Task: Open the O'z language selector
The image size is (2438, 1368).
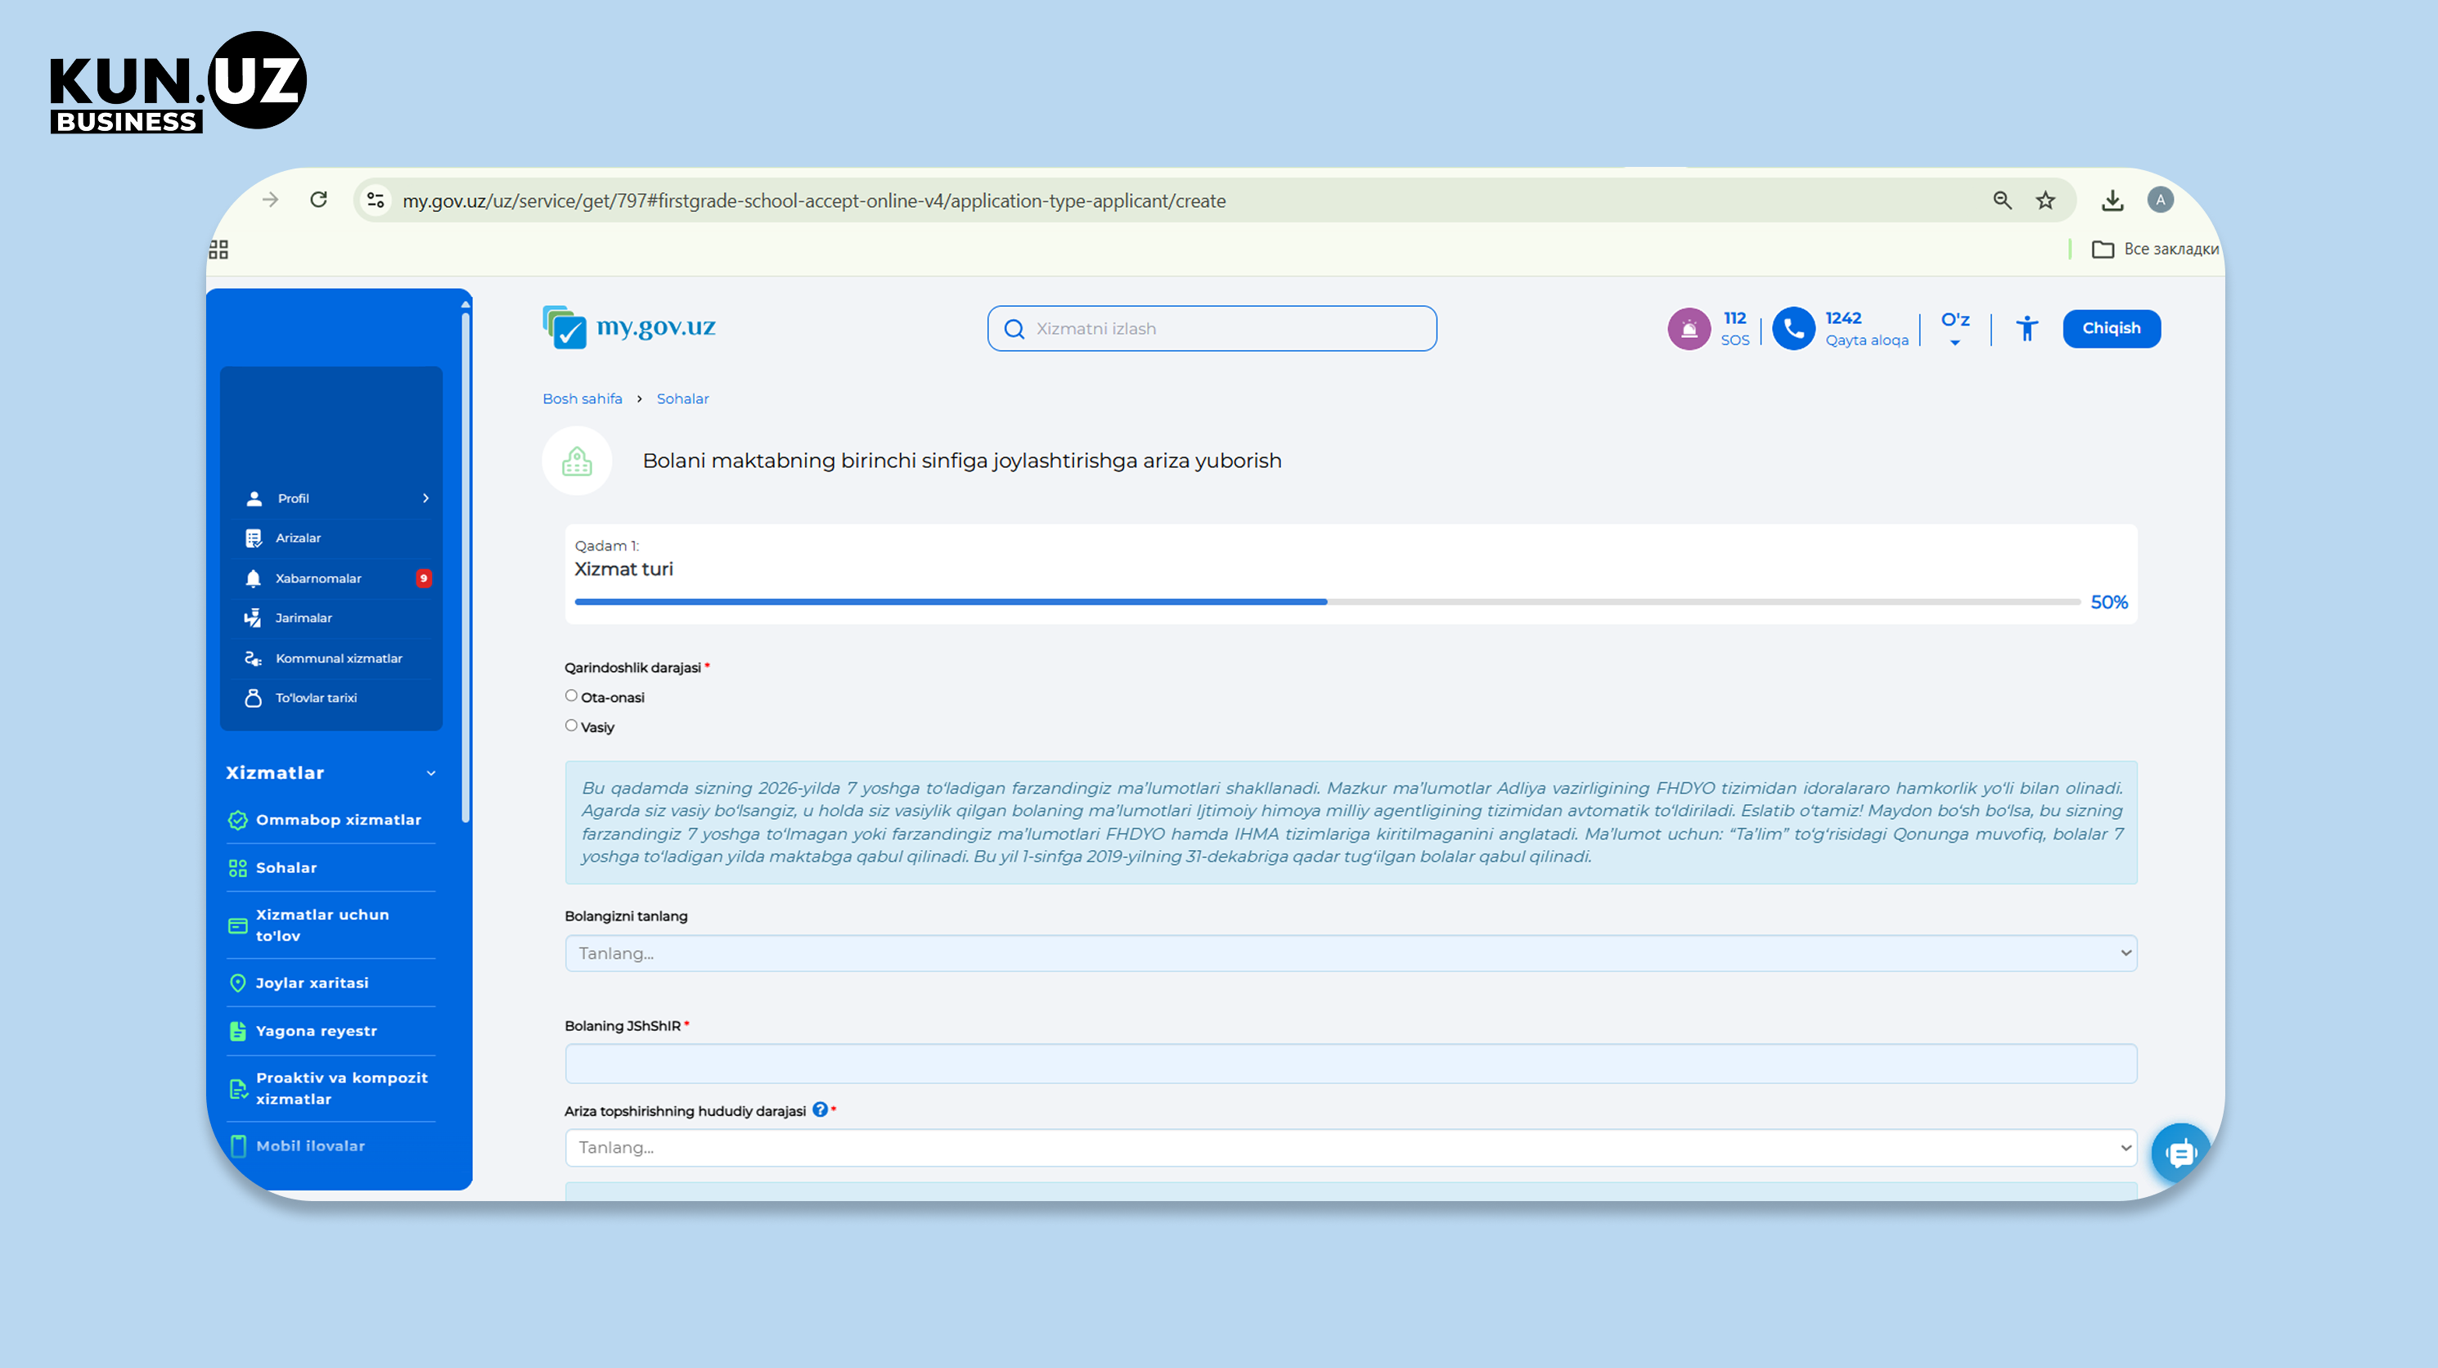Action: point(1954,329)
